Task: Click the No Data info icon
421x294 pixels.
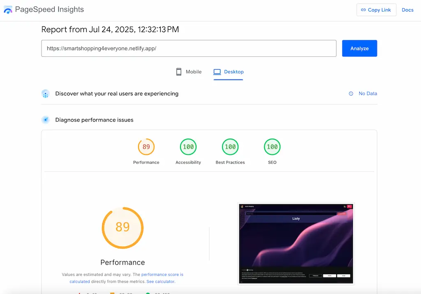Action: (351, 93)
